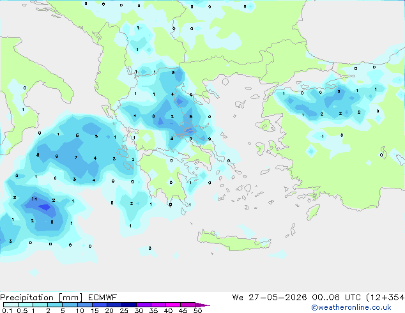Click the 20–25 mm legend swatch

click(x=114, y=305)
